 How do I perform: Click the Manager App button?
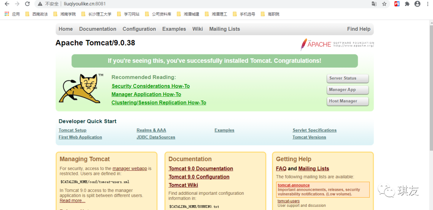pyautogui.click(x=348, y=90)
